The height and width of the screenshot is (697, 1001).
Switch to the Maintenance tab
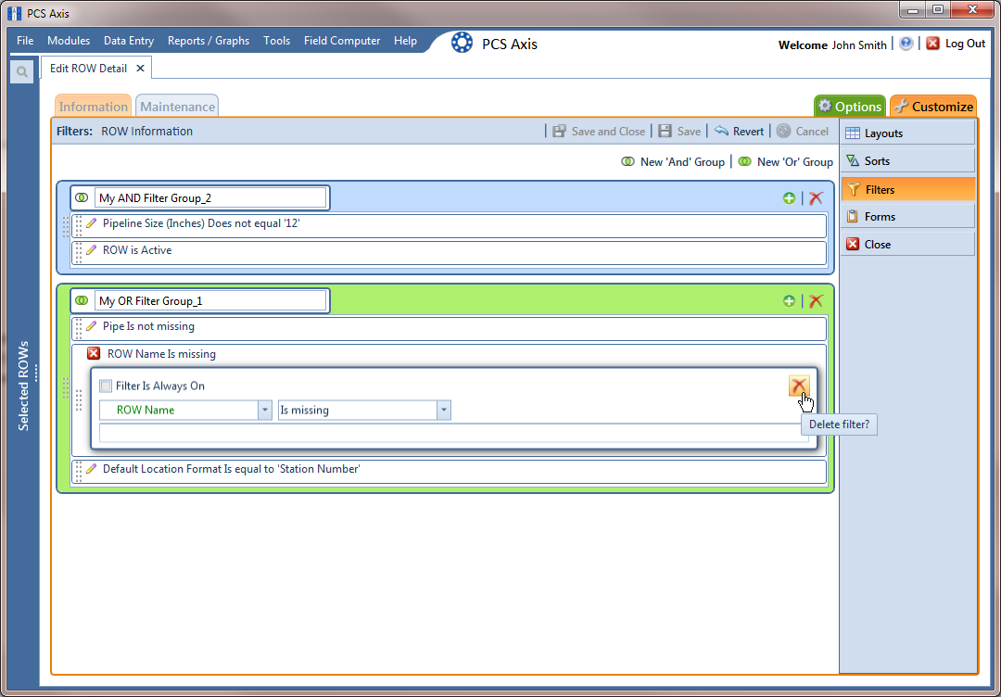[177, 107]
